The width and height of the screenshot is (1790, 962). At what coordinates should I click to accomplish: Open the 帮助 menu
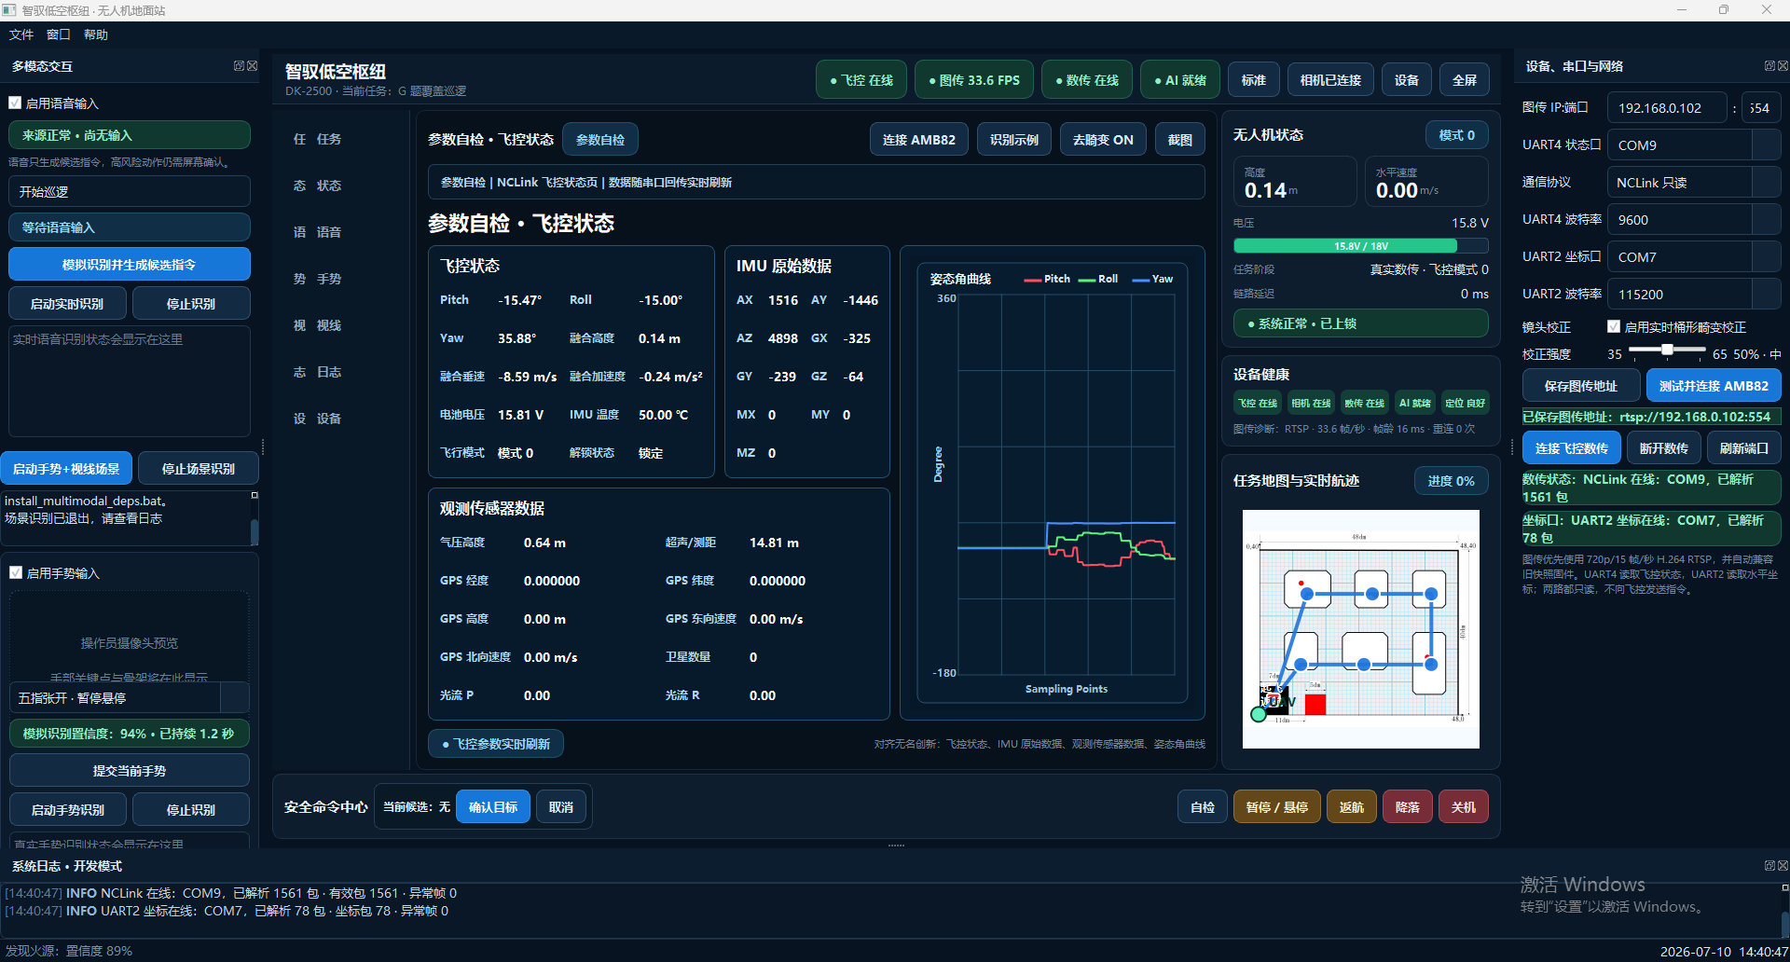click(96, 34)
